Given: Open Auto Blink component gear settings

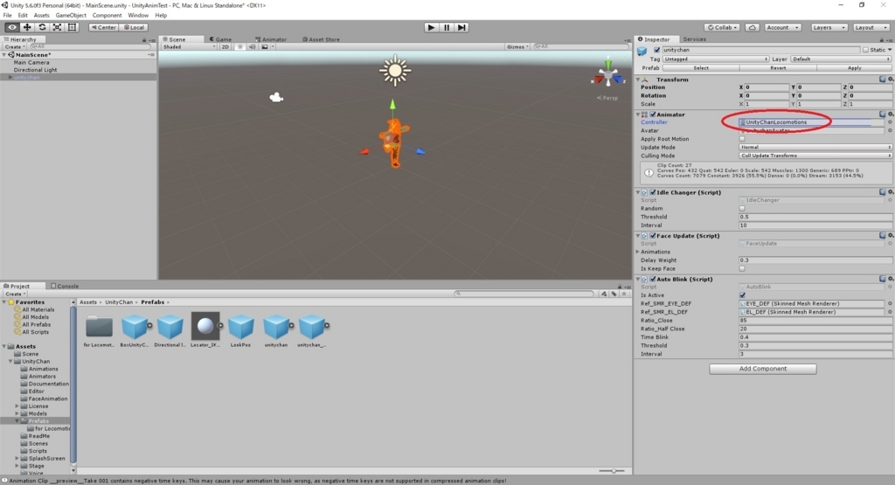Looking at the screenshot, I should (x=890, y=279).
